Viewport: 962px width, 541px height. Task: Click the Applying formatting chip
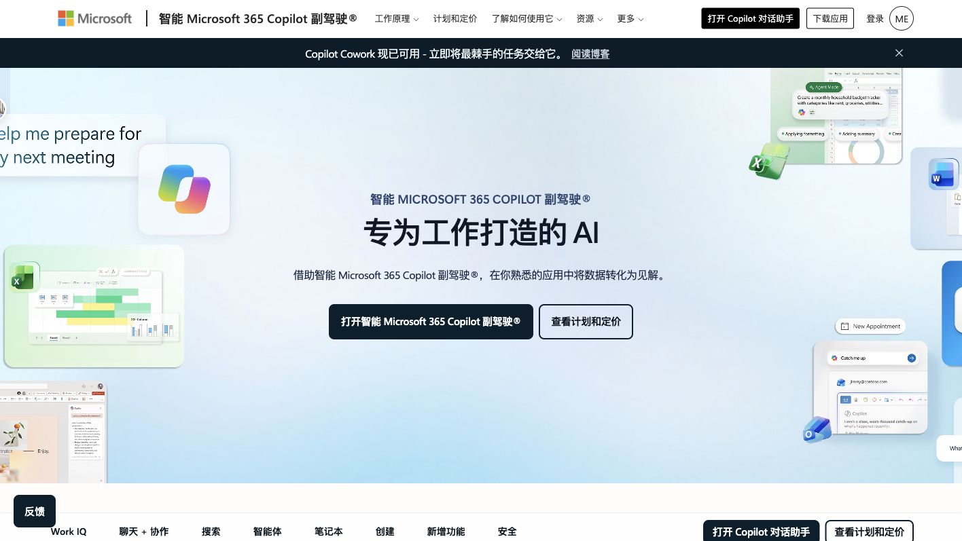802,134
